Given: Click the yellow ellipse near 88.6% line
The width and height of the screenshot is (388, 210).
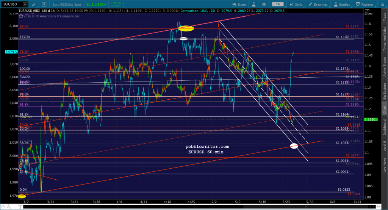Looking at the screenshot, I should tap(186, 28).
